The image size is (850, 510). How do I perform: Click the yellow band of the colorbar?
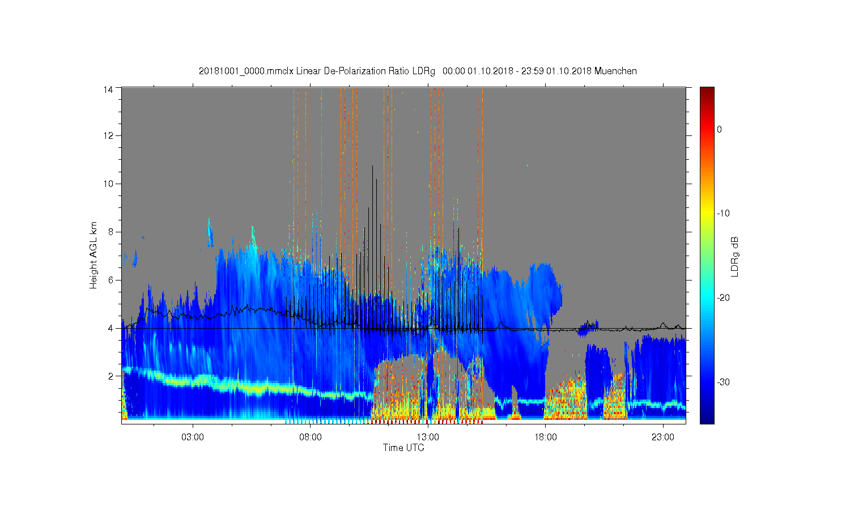tap(707, 214)
